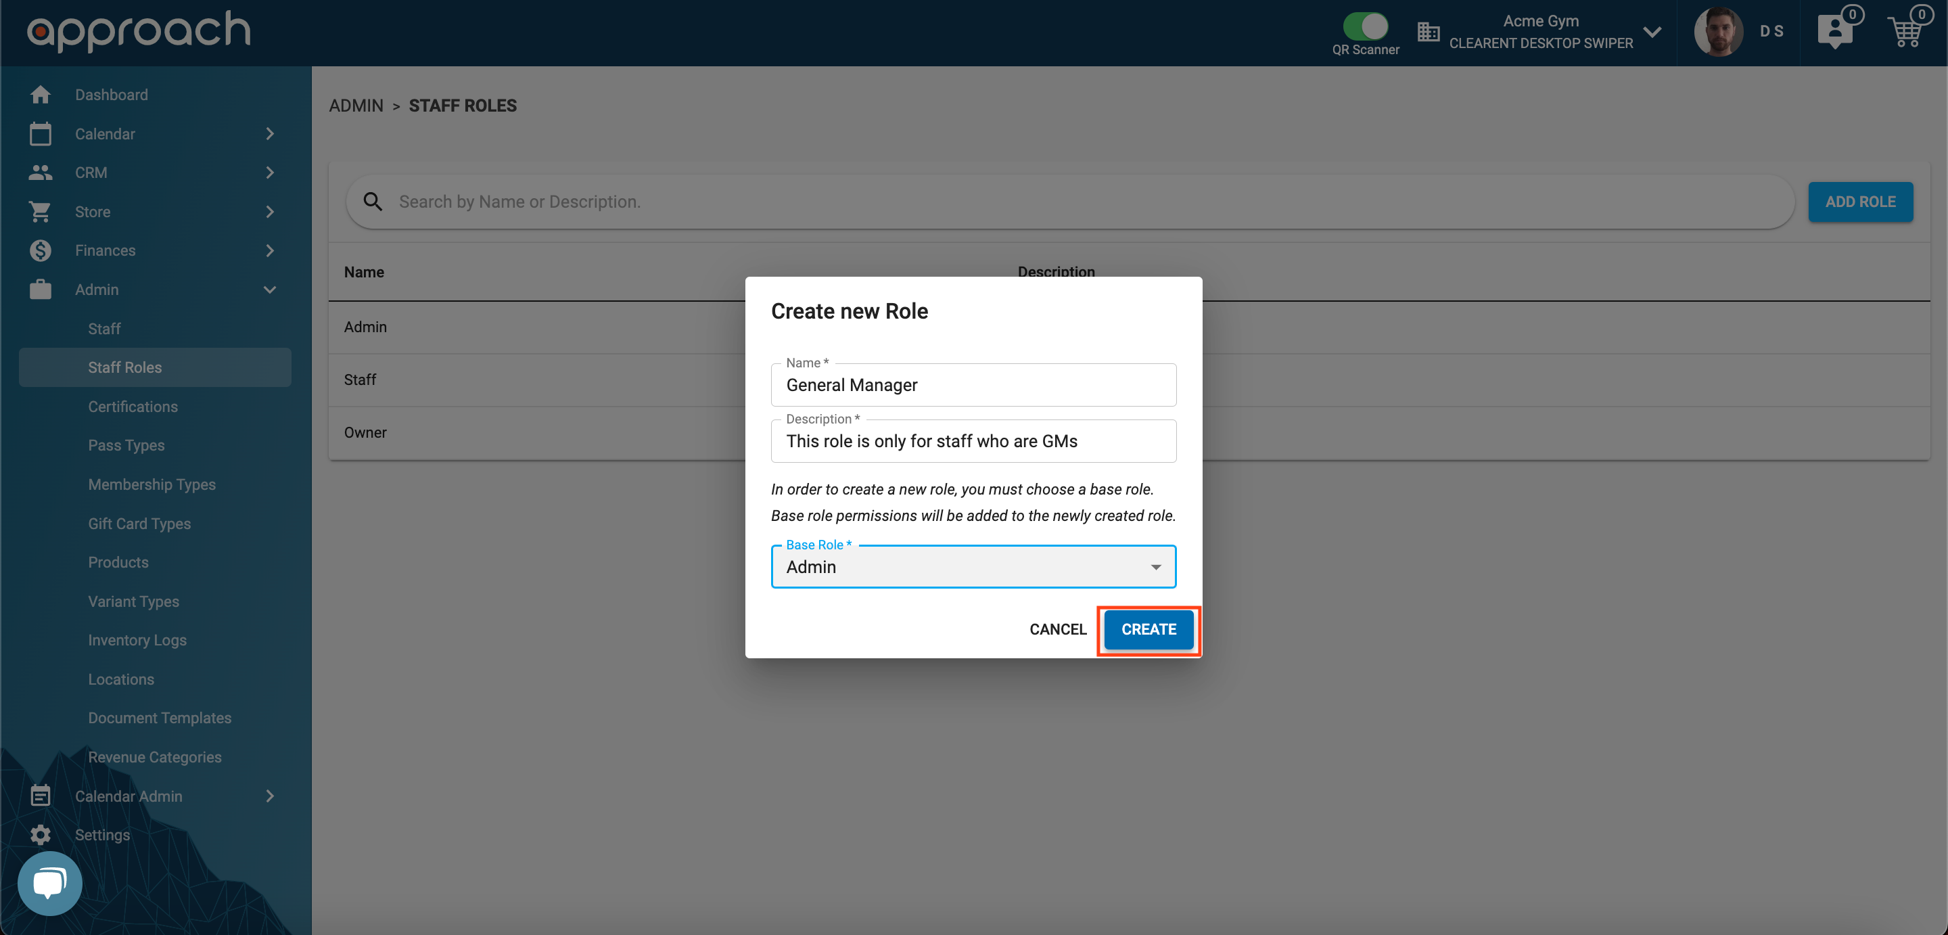
Task: Click CANCEL in the dialog
Action: tap(1058, 629)
